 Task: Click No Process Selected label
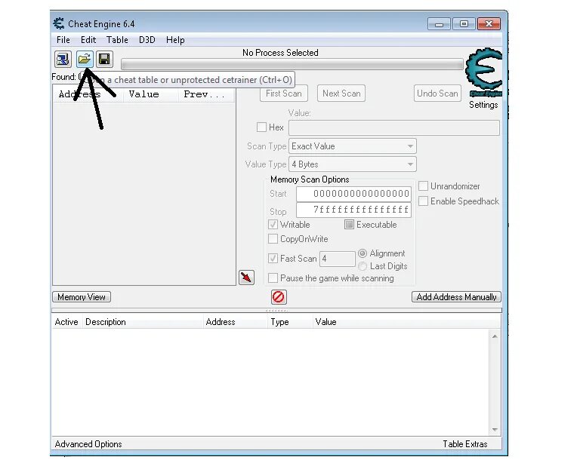pyautogui.click(x=280, y=53)
